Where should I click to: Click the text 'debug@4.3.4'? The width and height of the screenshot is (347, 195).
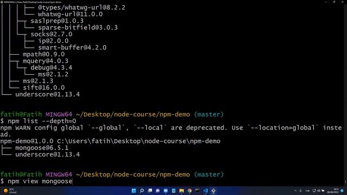52,68
